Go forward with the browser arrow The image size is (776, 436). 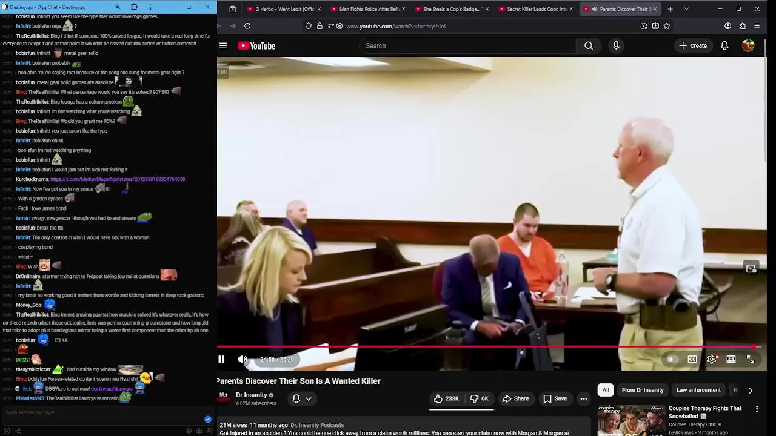pyautogui.click(x=233, y=26)
